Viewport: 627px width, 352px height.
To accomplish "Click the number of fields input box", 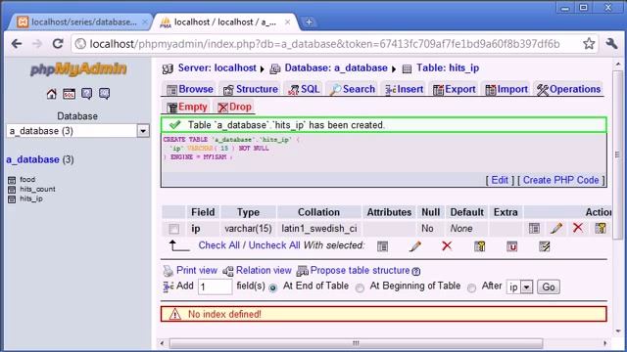I will click(215, 286).
